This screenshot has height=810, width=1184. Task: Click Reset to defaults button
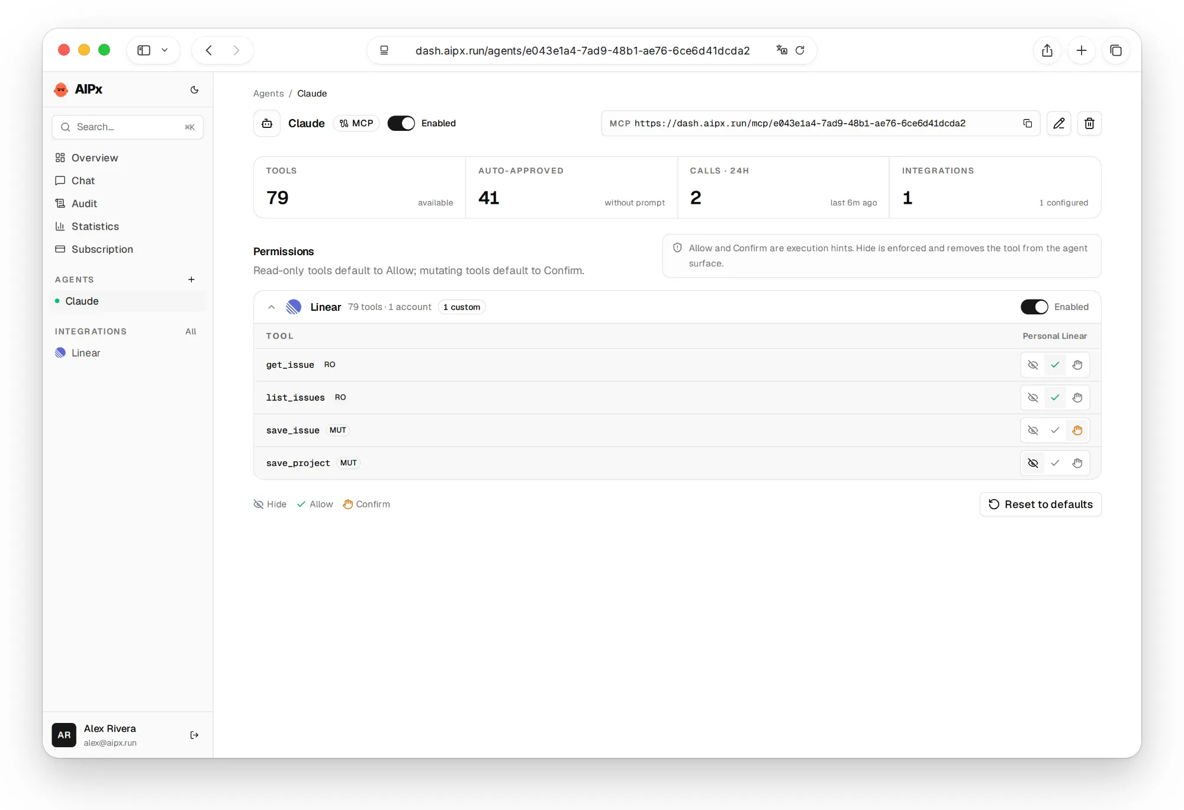pos(1040,504)
